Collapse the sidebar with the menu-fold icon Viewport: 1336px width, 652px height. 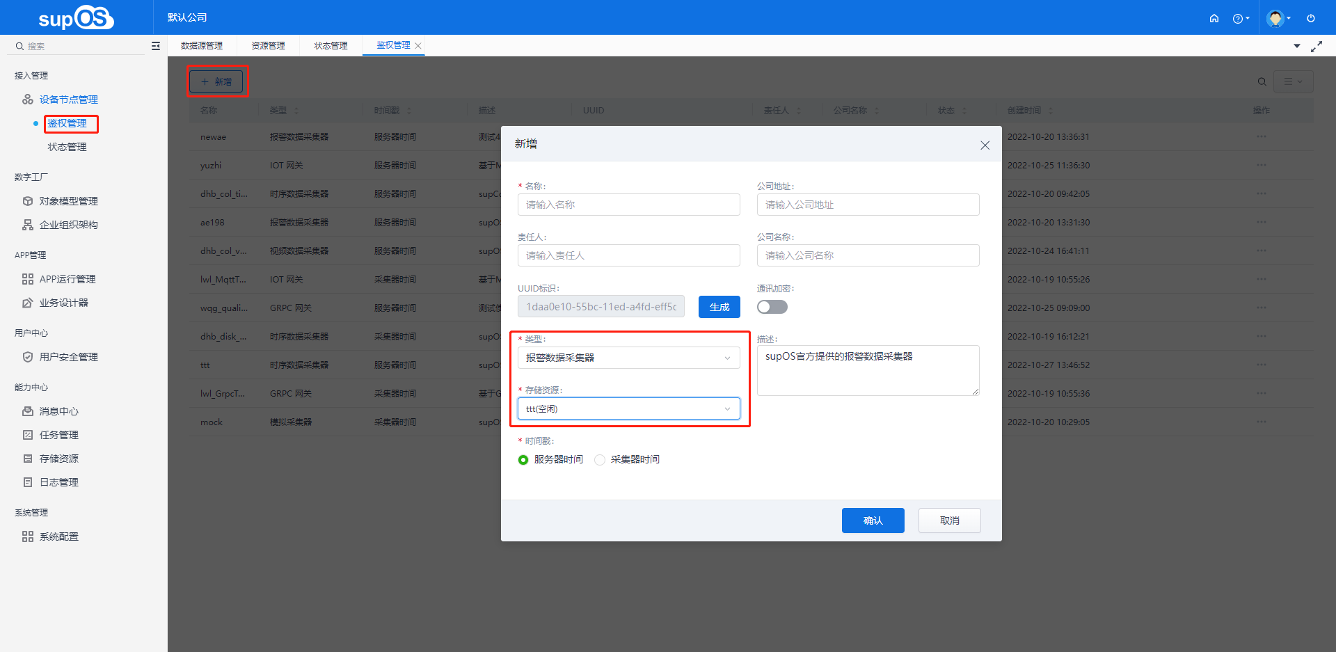click(156, 46)
